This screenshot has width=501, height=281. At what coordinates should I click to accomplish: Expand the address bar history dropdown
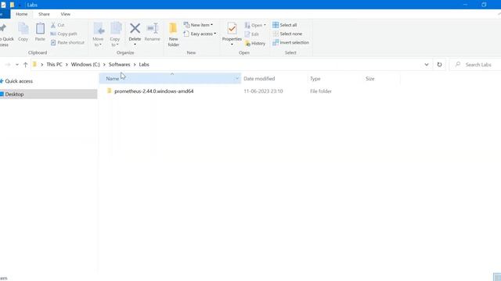tap(426, 64)
